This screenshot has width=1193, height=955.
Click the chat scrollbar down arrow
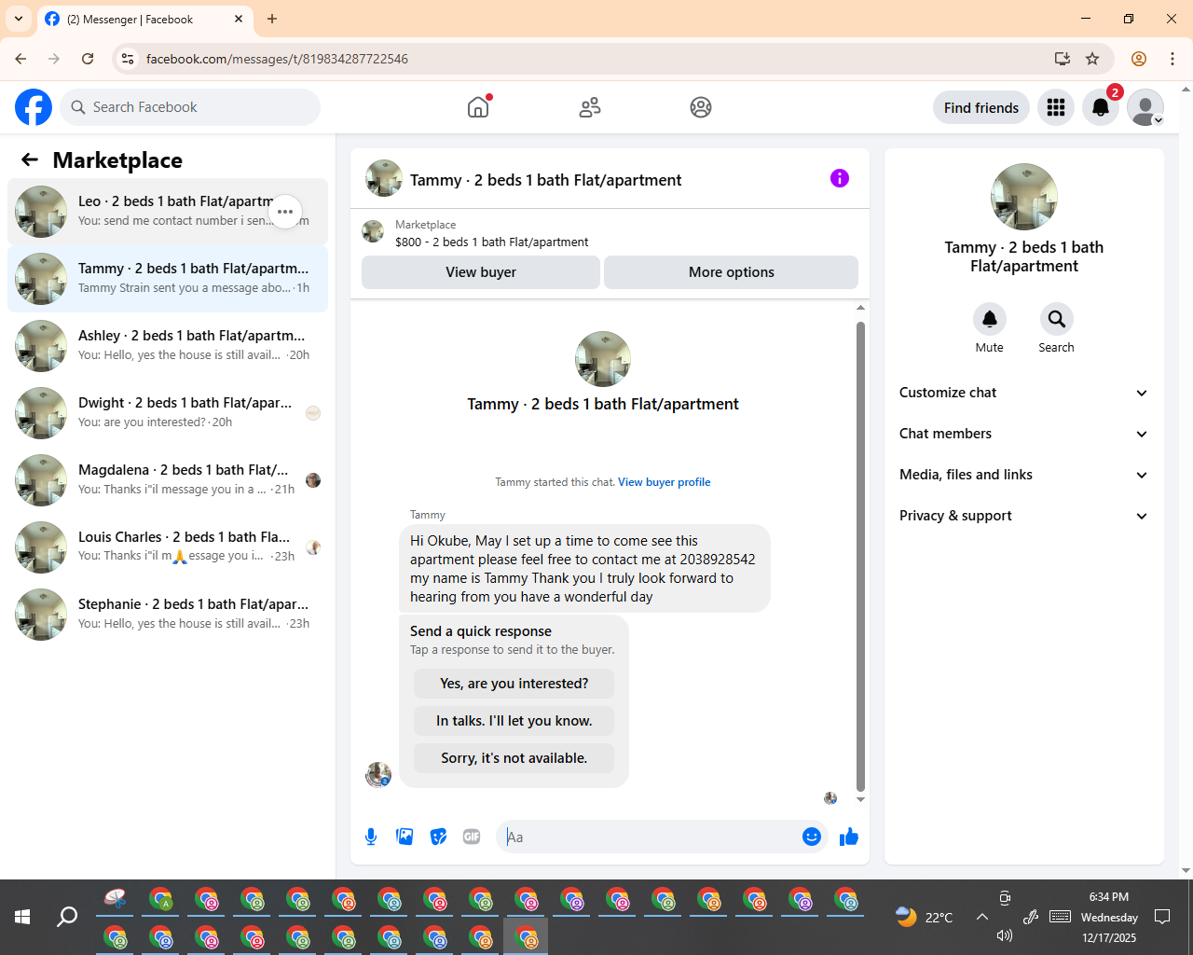pos(860,799)
